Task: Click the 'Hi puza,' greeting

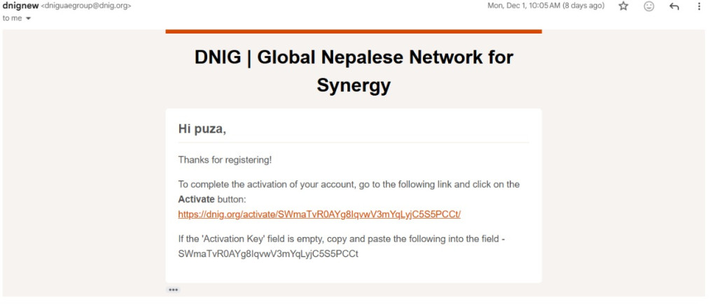Action: click(202, 129)
